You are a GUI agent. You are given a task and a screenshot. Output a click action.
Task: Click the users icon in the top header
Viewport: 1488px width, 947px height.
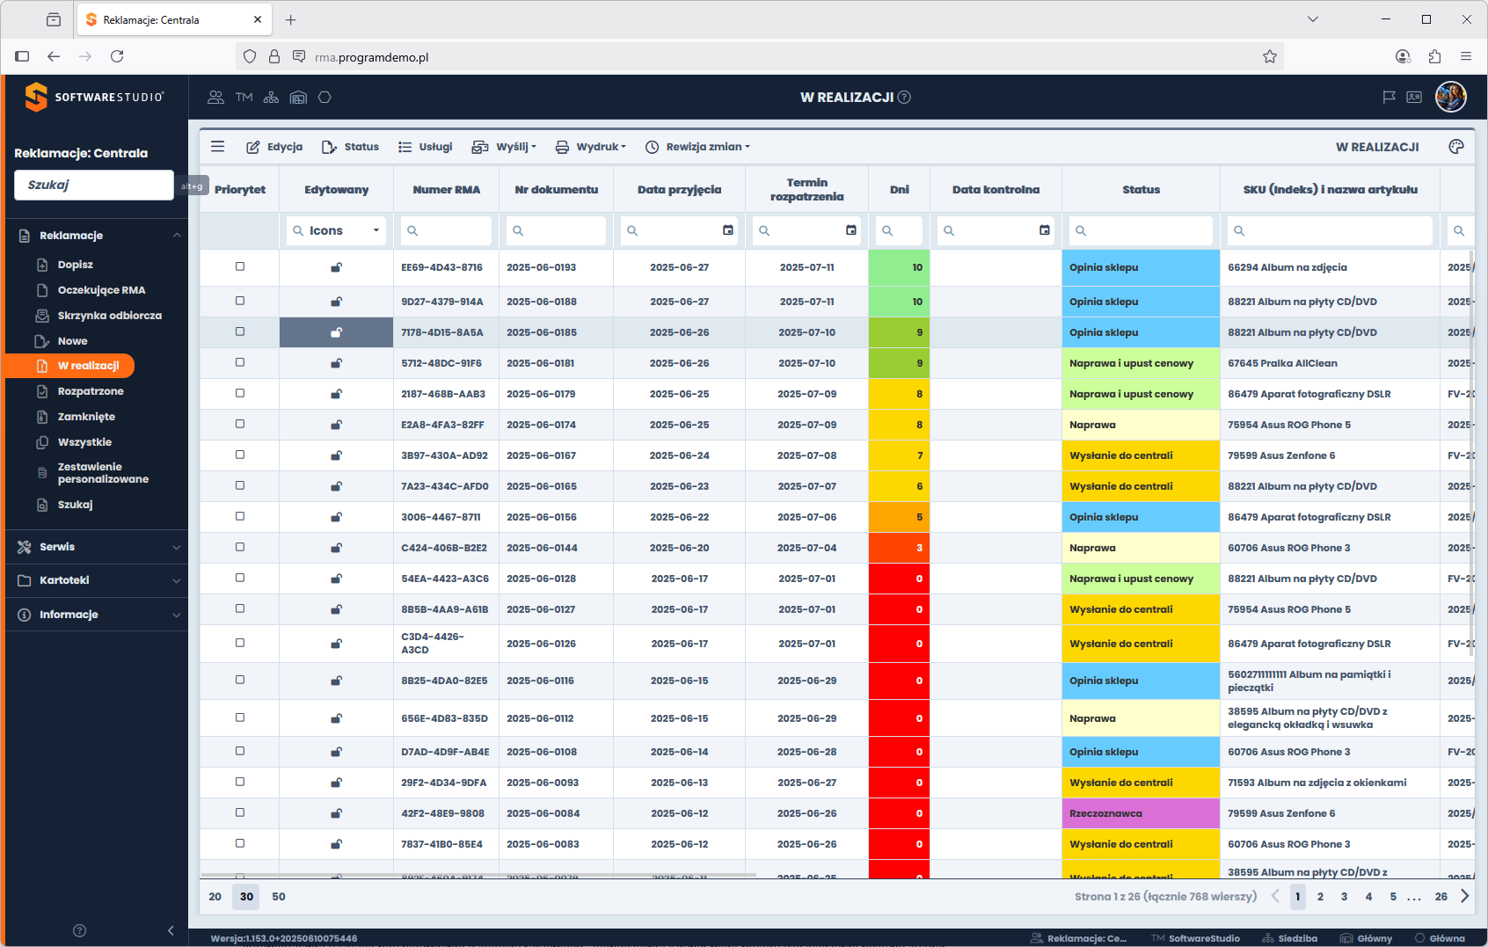[215, 98]
